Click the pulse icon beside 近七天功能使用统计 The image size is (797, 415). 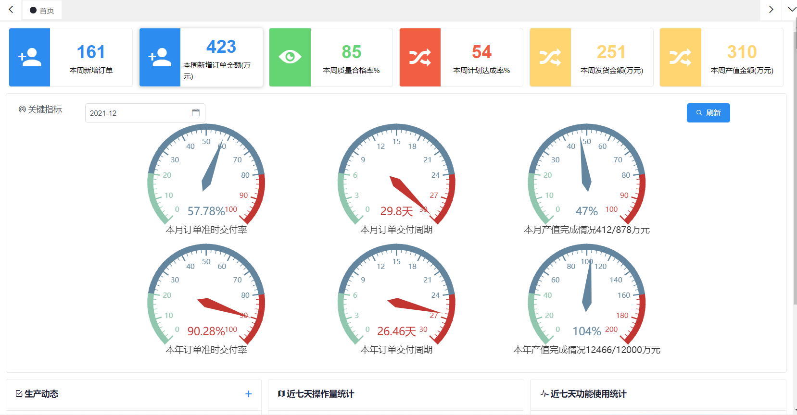click(544, 394)
